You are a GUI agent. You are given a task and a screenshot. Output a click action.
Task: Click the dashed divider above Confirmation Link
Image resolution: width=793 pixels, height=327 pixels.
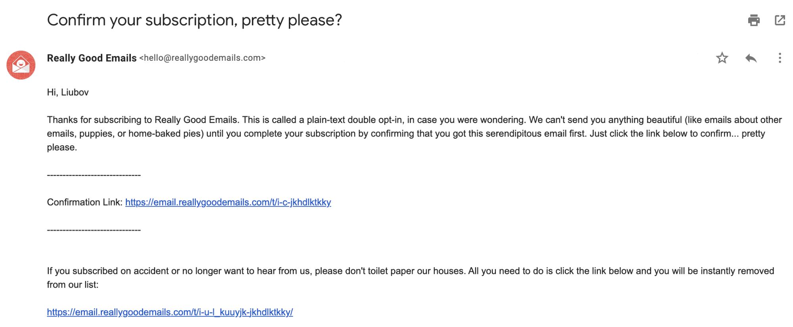[94, 175]
